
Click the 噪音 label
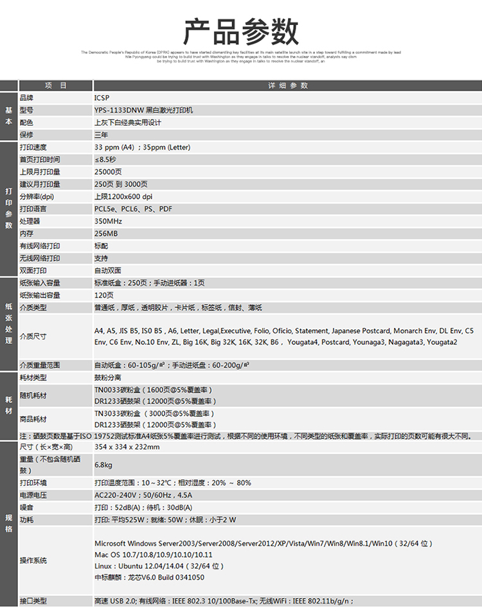point(27,508)
